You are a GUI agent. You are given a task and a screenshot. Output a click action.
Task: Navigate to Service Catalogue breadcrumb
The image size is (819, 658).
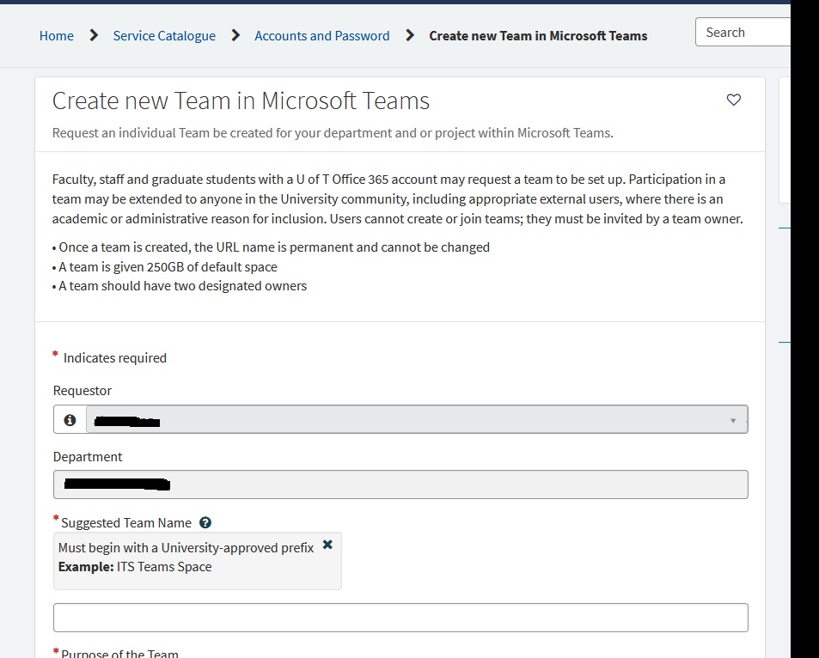pyautogui.click(x=164, y=36)
